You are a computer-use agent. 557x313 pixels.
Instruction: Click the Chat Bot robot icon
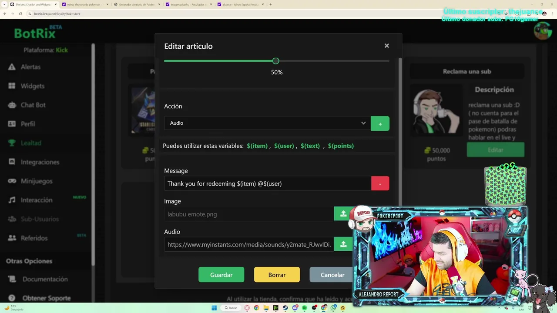coord(12,105)
